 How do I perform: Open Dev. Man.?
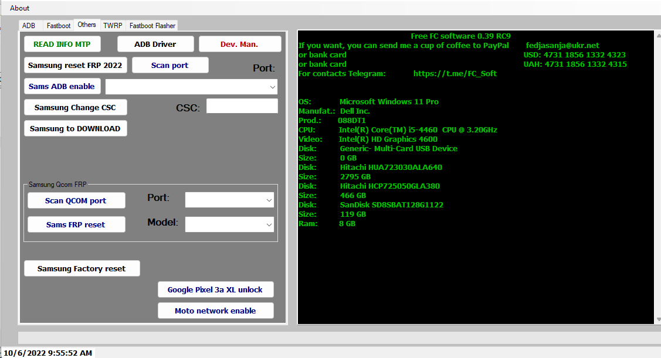pyautogui.click(x=240, y=43)
